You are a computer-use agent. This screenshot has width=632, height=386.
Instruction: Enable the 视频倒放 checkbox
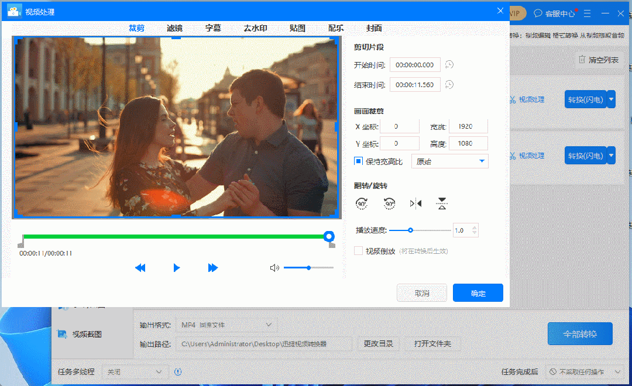tap(358, 251)
